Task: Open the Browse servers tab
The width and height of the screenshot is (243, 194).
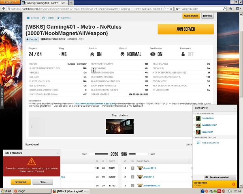Action: 33,18
